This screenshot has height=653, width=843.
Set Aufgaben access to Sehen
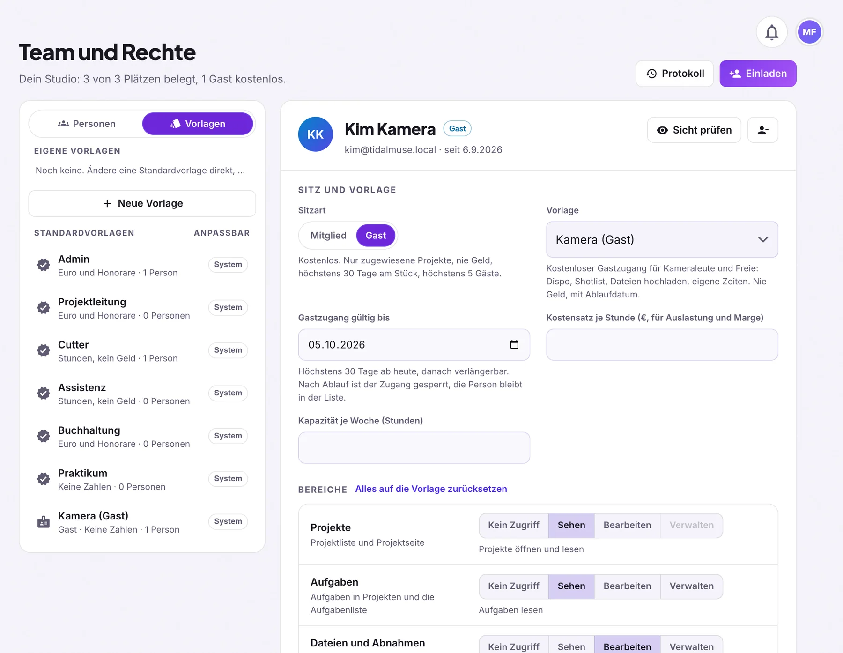coord(571,586)
